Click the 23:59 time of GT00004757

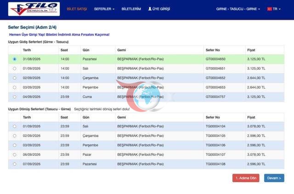pos(65,97)
